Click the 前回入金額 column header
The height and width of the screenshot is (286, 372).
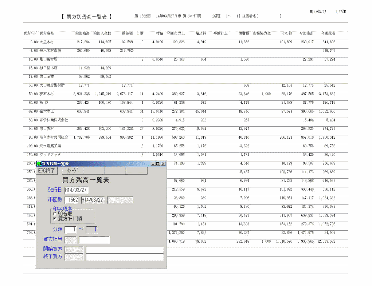(102, 33)
